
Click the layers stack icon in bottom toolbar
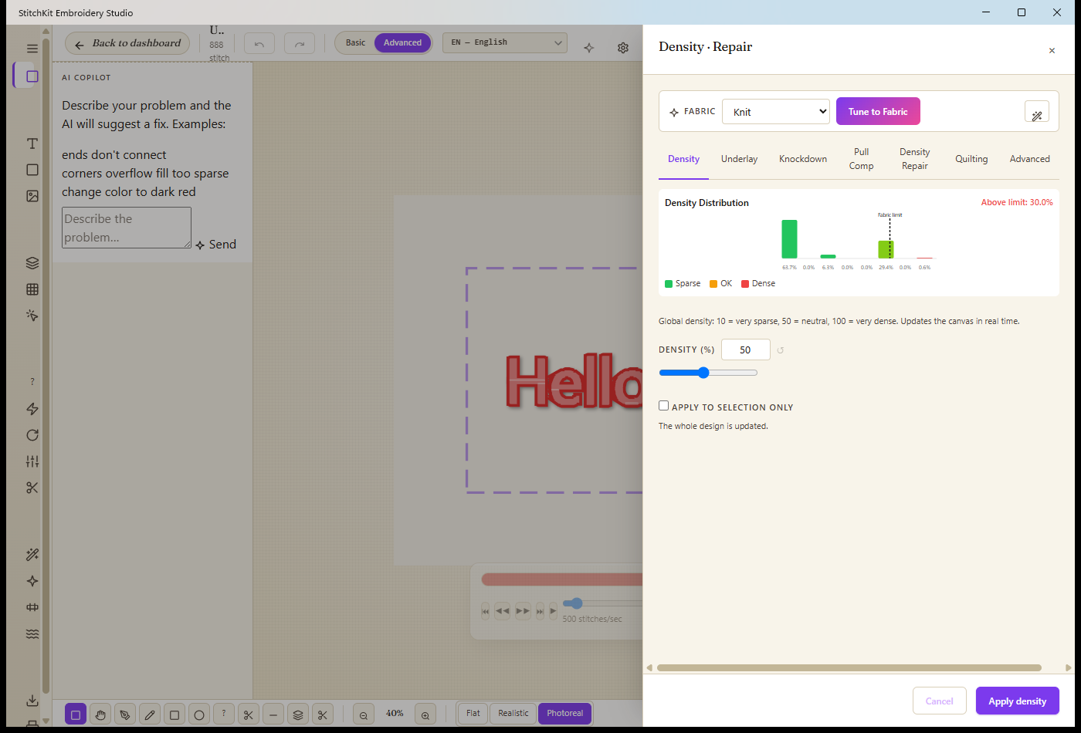click(298, 714)
